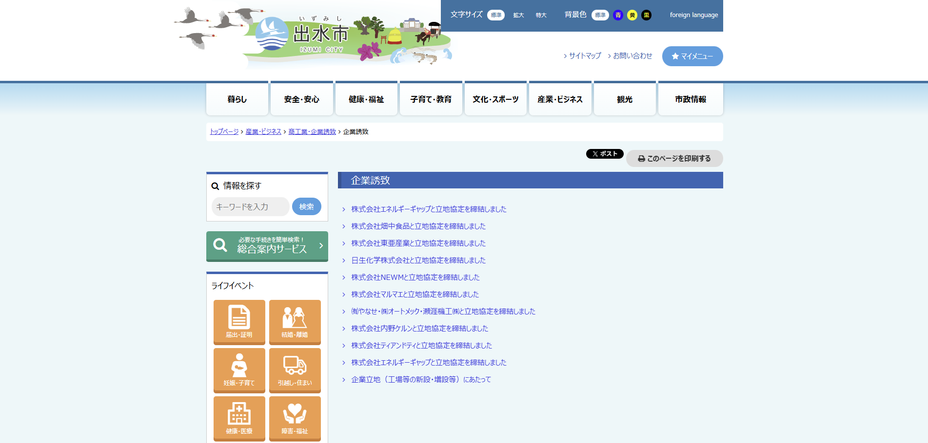Open the 文化・スポーツ navigation tab
This screenshot has height=443, width=928.
coord(495,99)
